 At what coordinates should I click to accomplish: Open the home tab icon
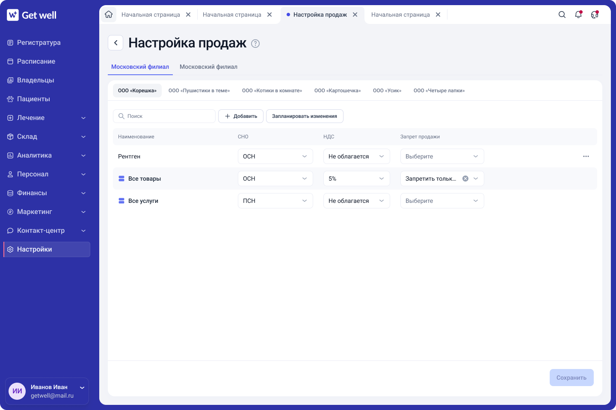109,15
